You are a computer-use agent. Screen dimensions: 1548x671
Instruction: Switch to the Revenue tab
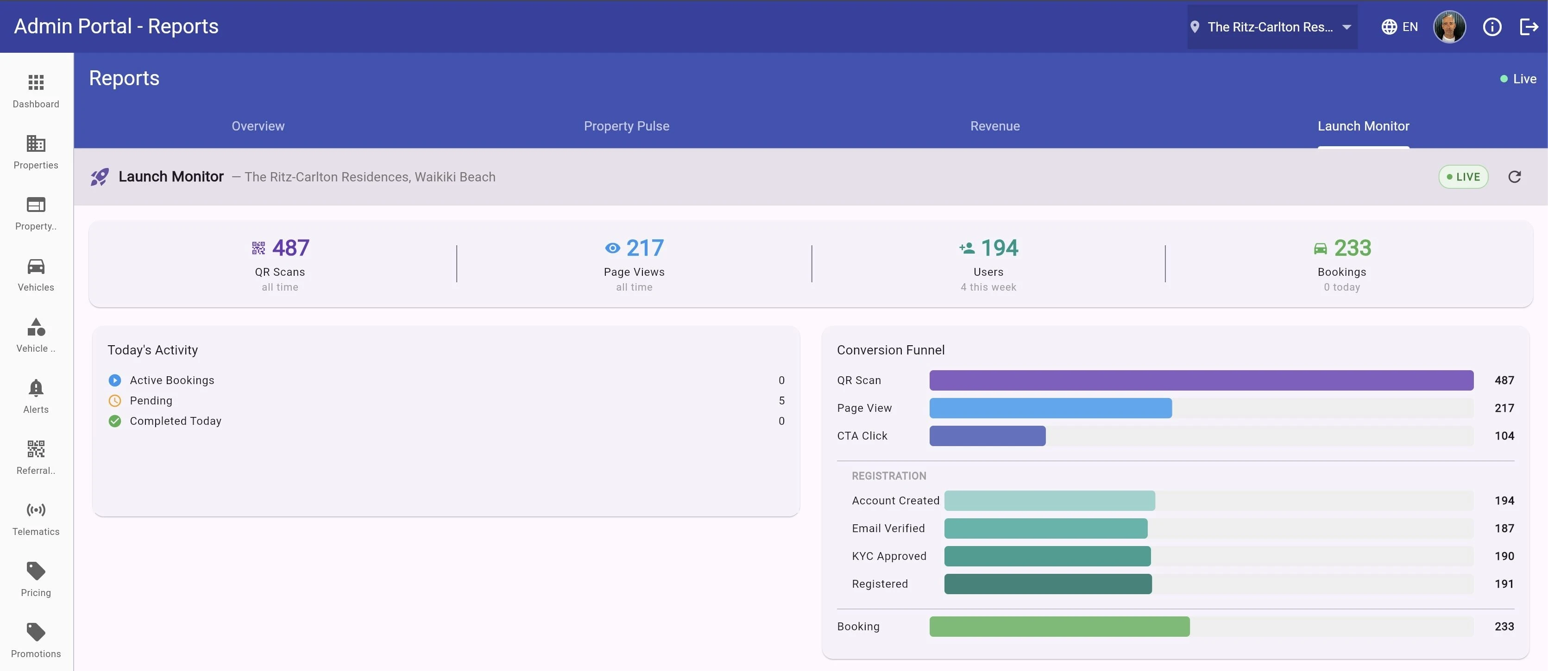[995, 126]
